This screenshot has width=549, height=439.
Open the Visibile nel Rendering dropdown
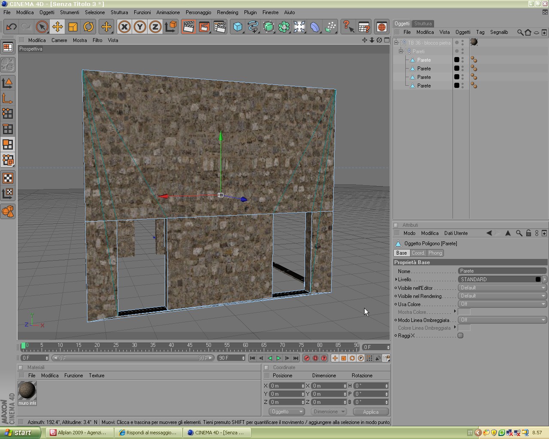pyautogui.click(x=502, y=296)
